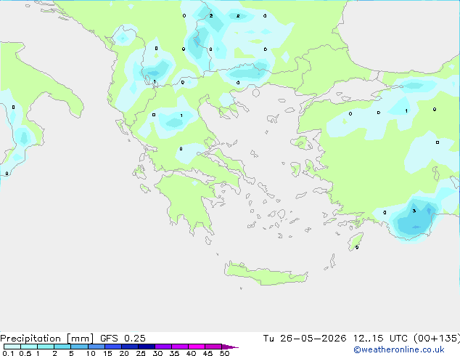Click the island of Crete on map

[x=266, y=274]
